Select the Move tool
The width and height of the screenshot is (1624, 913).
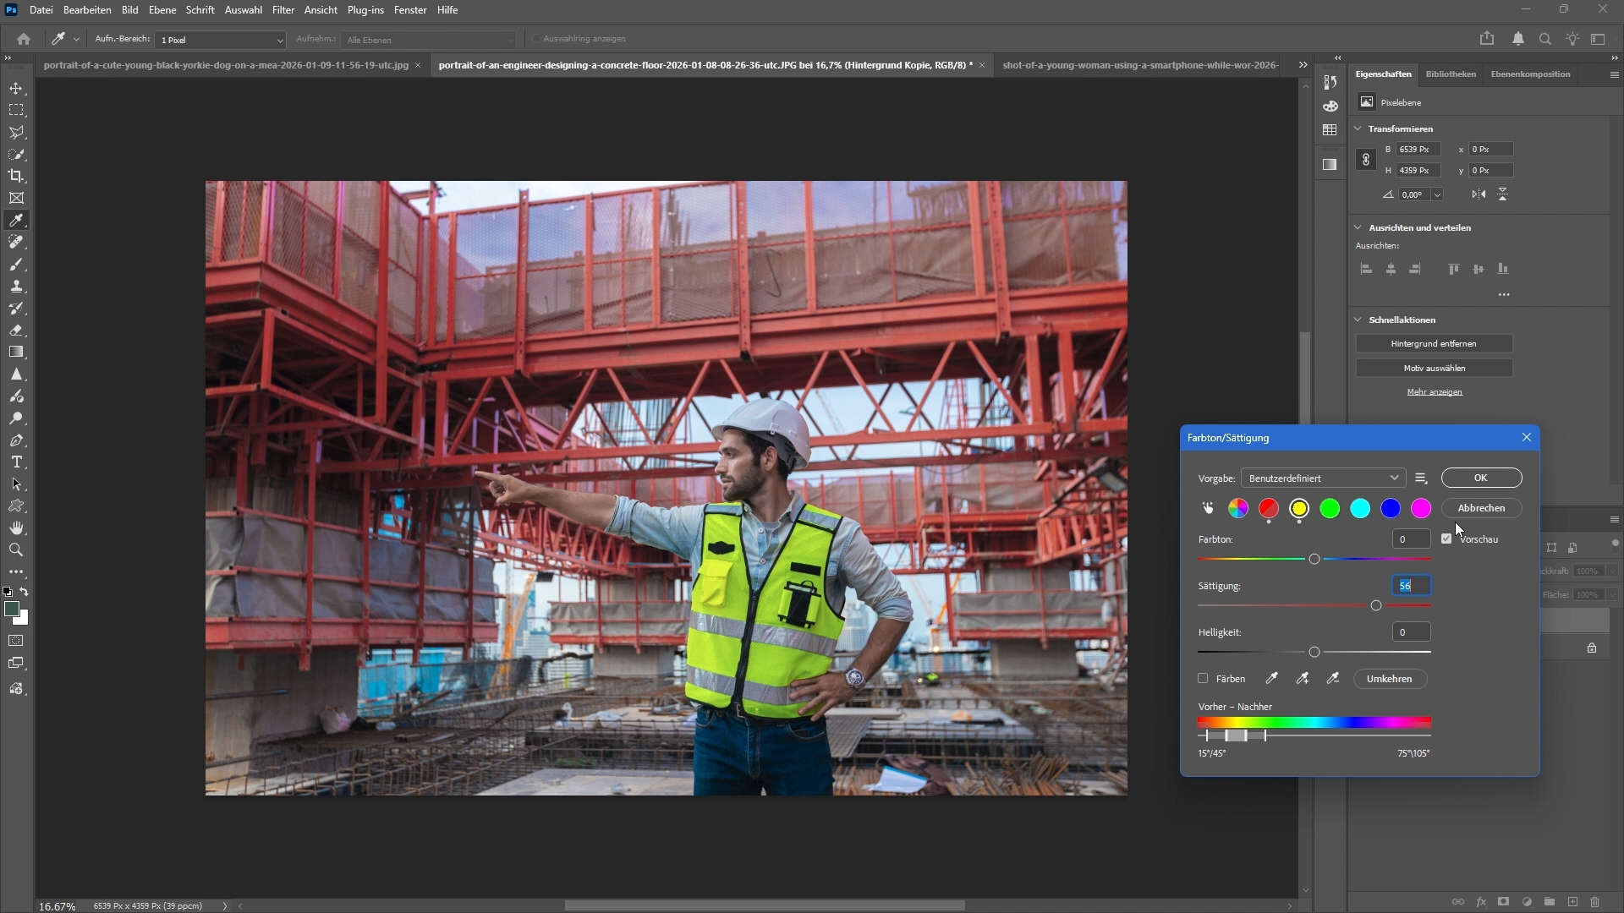[x=16, y=89]
